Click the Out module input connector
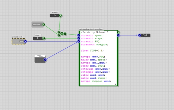174x110 pixels. point(139,35)
